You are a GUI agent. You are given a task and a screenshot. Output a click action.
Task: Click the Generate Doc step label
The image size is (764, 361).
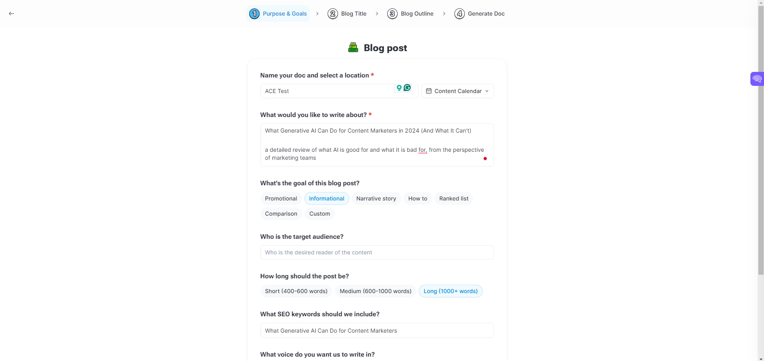click(x=486, y=13)
